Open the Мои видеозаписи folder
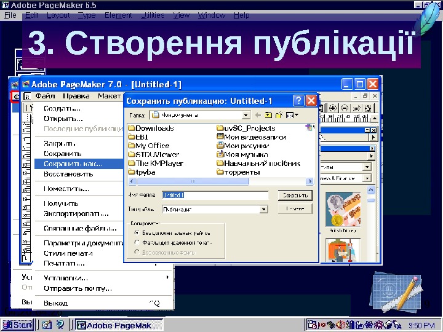Viewport: 443px width, 332px height. [252, 137]
